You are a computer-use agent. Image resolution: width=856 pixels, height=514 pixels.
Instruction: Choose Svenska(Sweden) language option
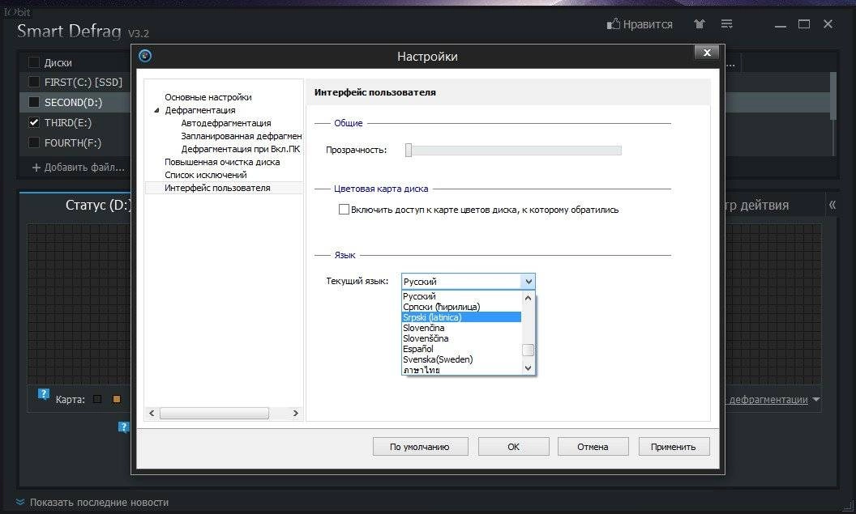[x=461, y=359]
